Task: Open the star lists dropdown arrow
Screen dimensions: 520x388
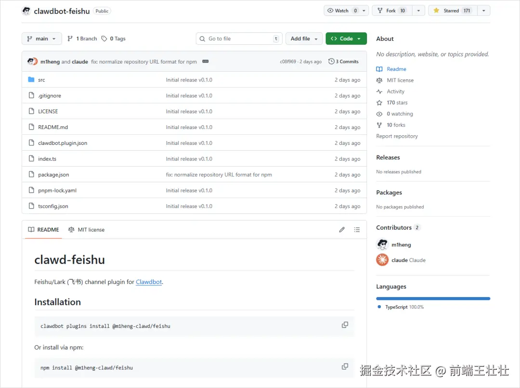Action: point(484,11)
